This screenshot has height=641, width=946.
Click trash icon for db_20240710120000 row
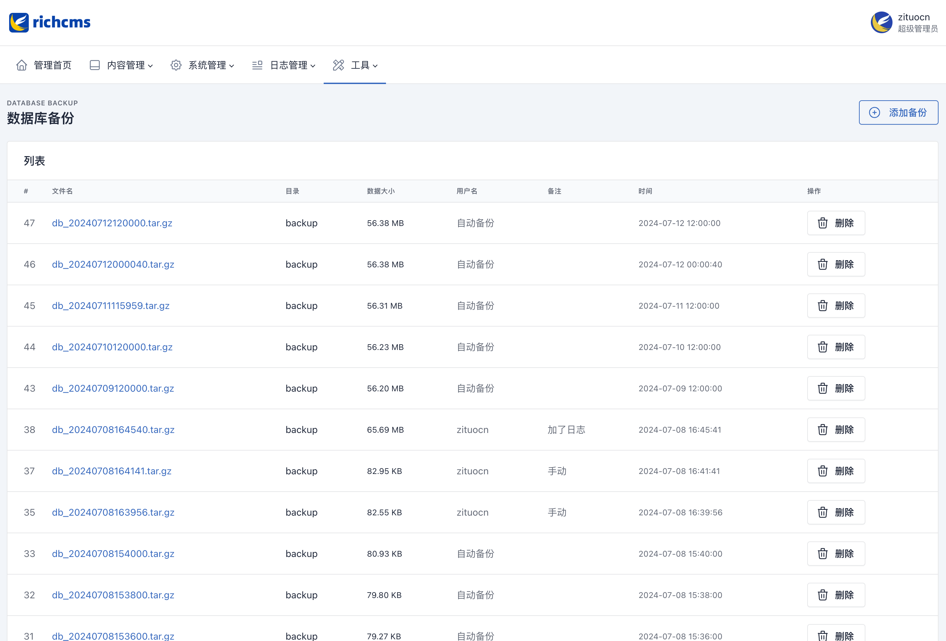tap(823, 347)
